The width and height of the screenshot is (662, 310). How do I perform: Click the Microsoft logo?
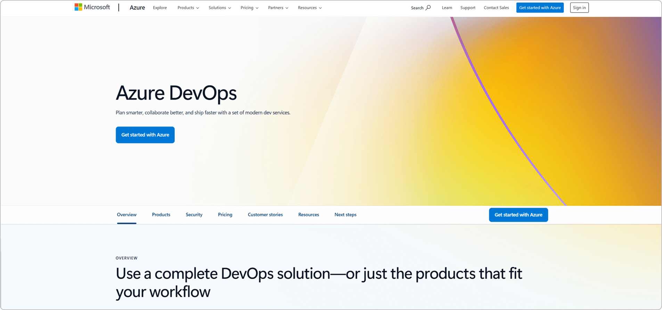click(92, 7)
